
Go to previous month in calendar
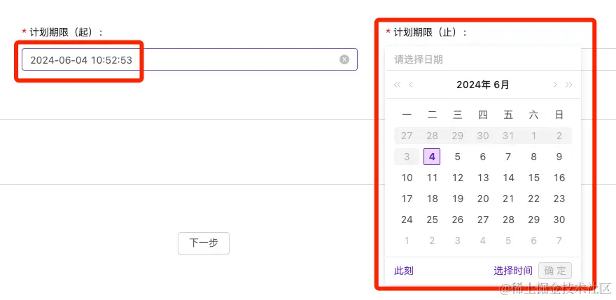point(411,85)
